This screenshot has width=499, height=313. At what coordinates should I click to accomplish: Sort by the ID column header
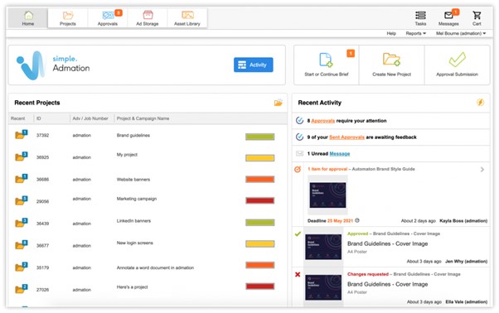coord(38,118)
